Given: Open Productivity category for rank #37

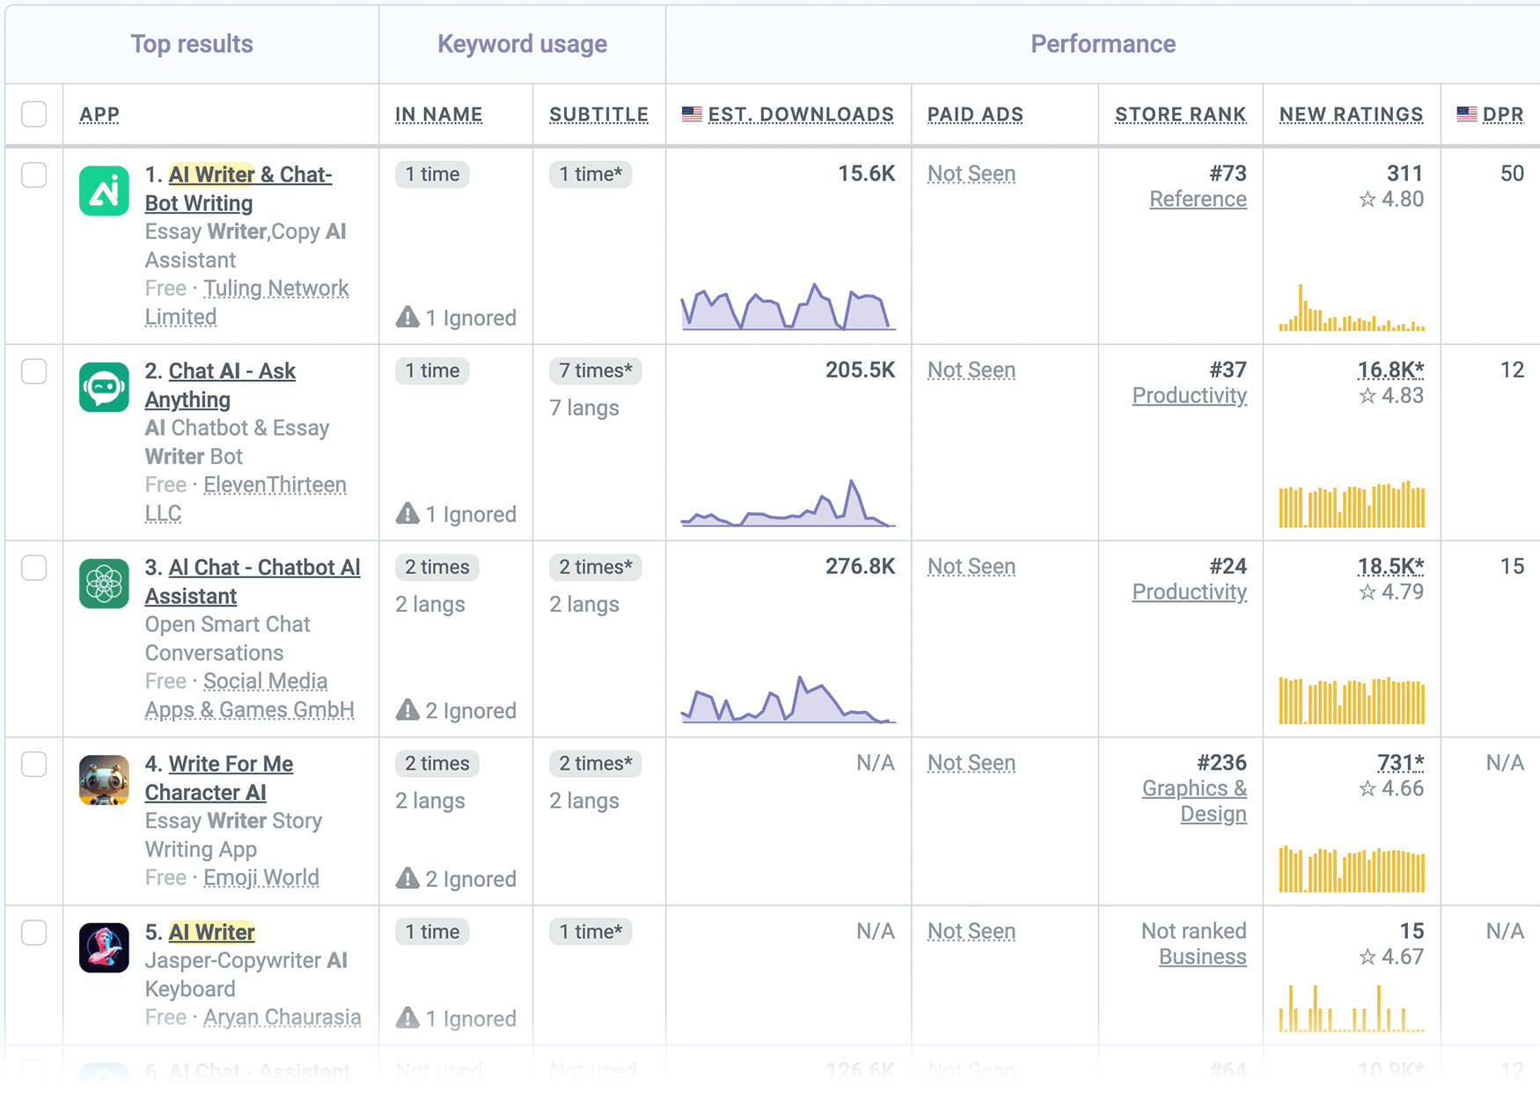Looking at the screenshot, I should pos(1189,396).
